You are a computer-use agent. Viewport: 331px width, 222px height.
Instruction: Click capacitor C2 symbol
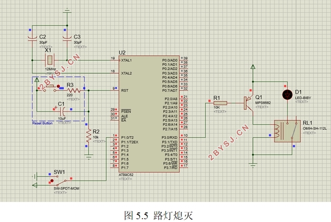click(33, 39)
